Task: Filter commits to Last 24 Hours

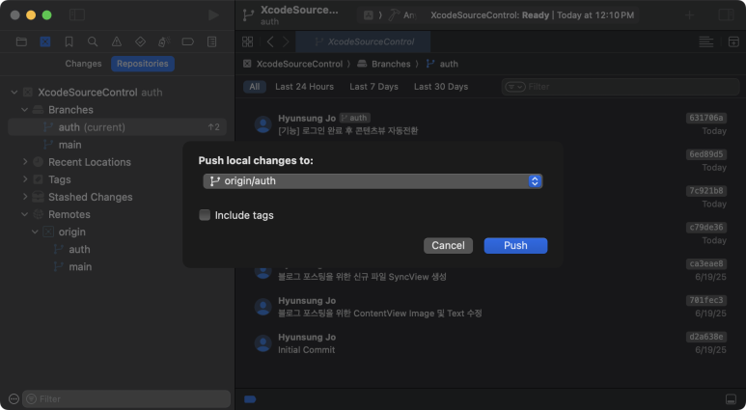Action: (x=305, y=87)
